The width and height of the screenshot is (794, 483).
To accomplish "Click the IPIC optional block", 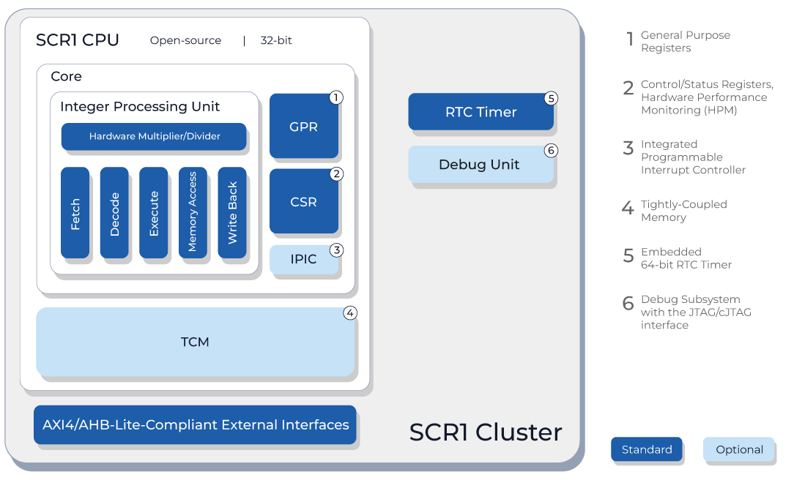I will pyautogui.click(x=304, y=260).
